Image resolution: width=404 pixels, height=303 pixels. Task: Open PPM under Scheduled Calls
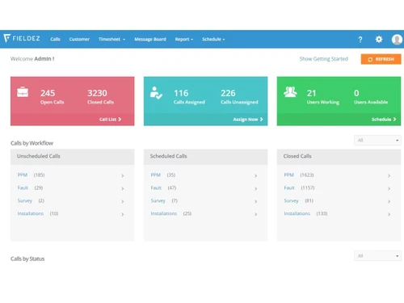click(x=156, y=175)
